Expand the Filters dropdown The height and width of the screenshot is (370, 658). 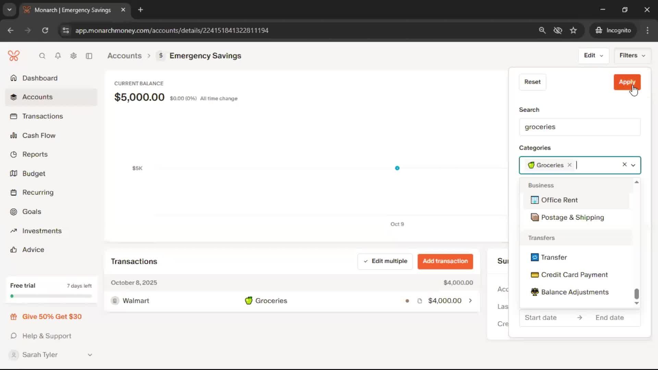[x=632, y=56]
